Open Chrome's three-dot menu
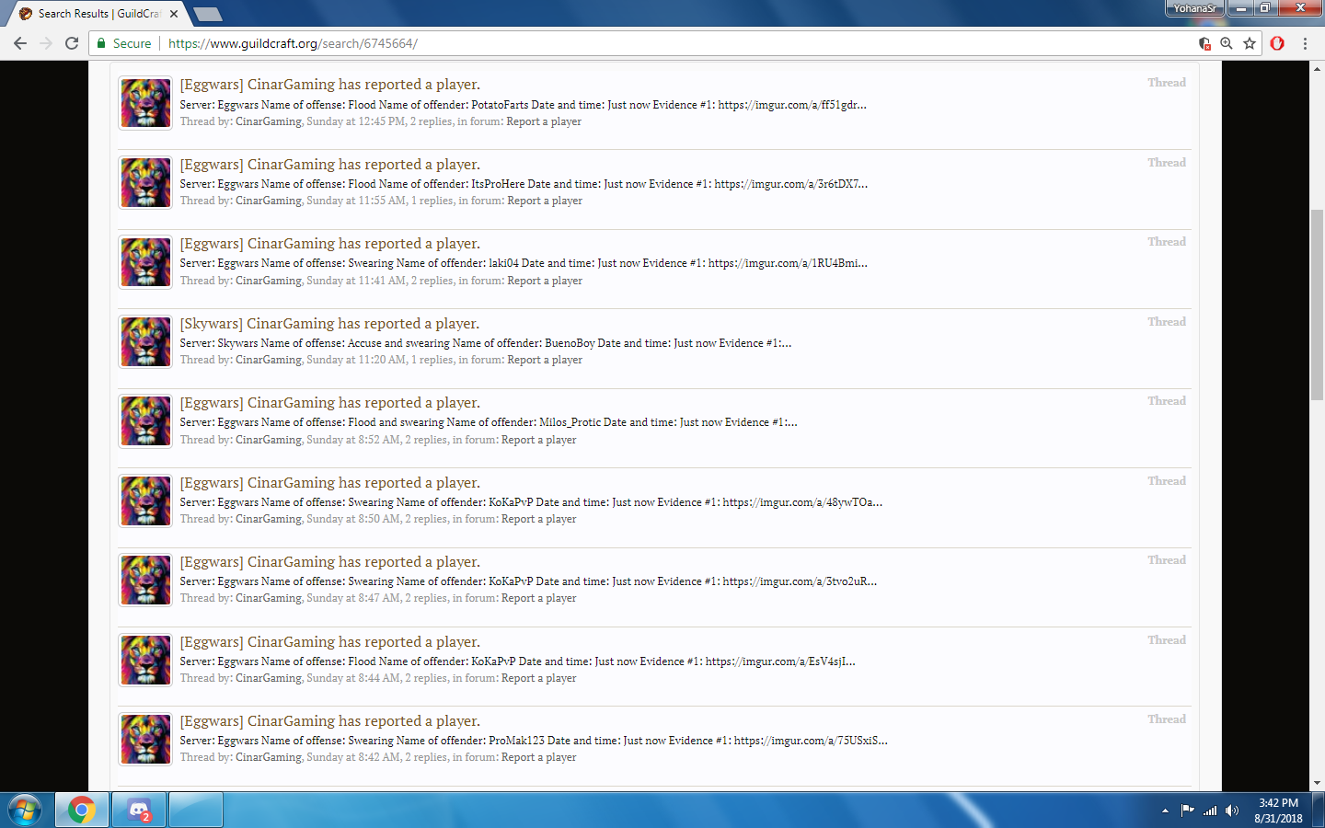Screen dimensions: 1325x828 click(x=1305, y=43)
